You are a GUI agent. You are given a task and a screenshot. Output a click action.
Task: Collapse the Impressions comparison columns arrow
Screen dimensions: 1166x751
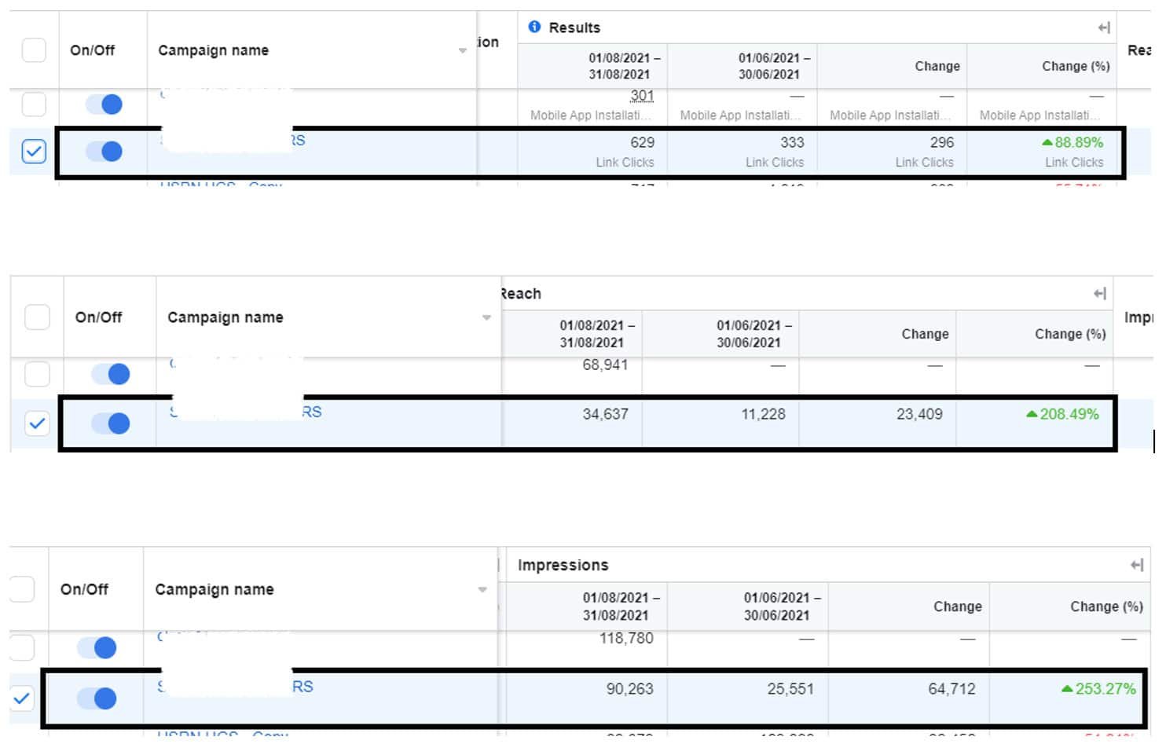tap(1136, 565)
